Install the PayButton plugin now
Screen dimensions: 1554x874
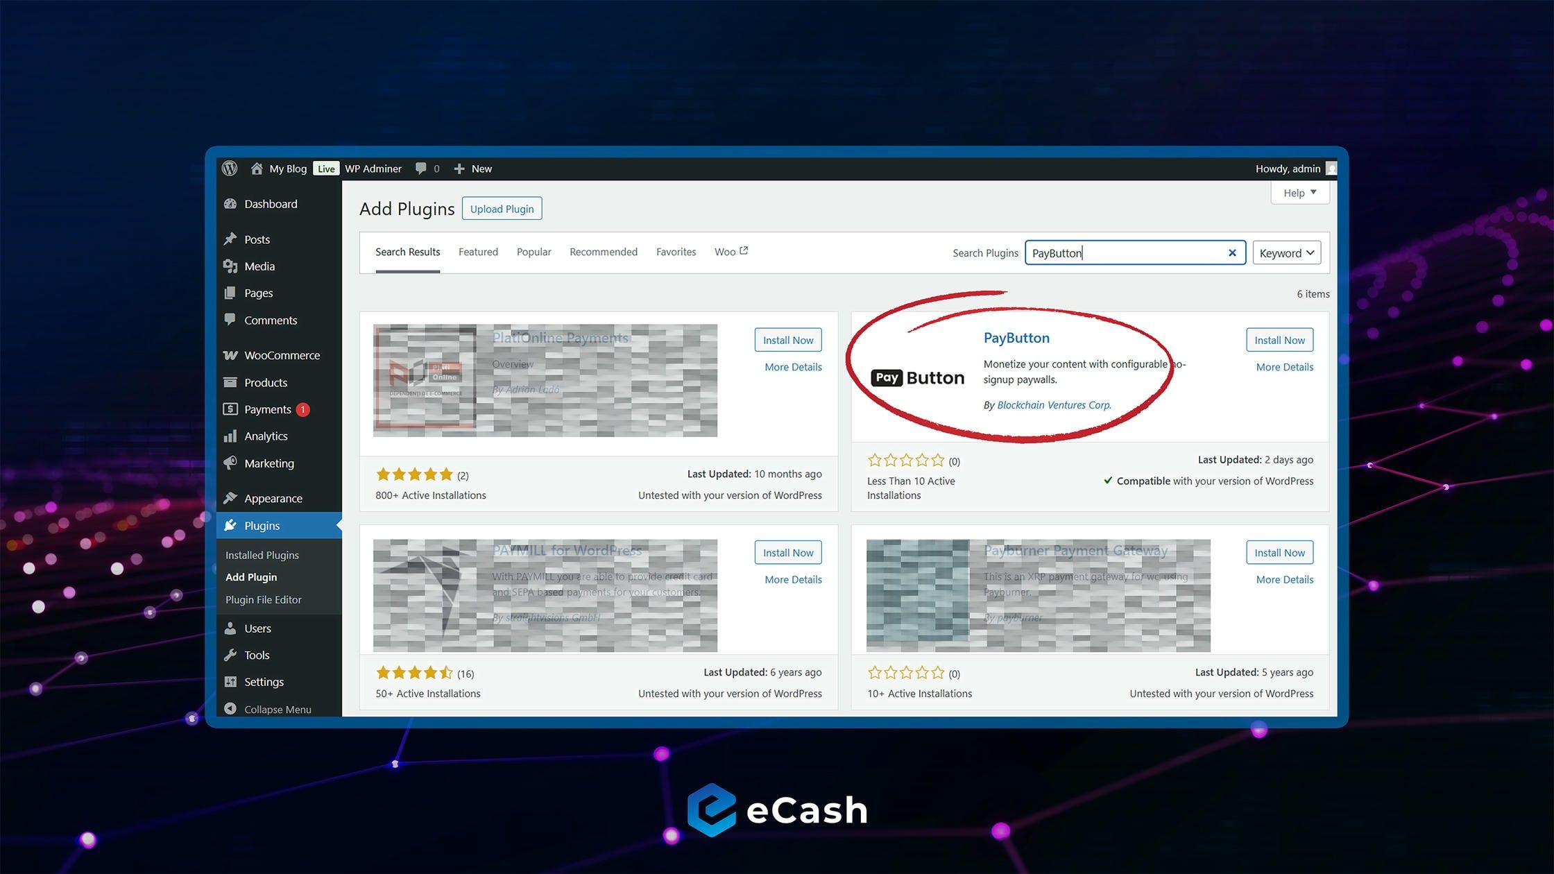click(x=1279, y=340)
